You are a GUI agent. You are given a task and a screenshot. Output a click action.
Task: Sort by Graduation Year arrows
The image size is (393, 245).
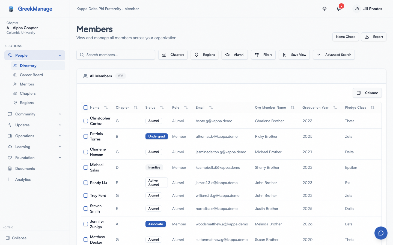(x=335, y=108)
